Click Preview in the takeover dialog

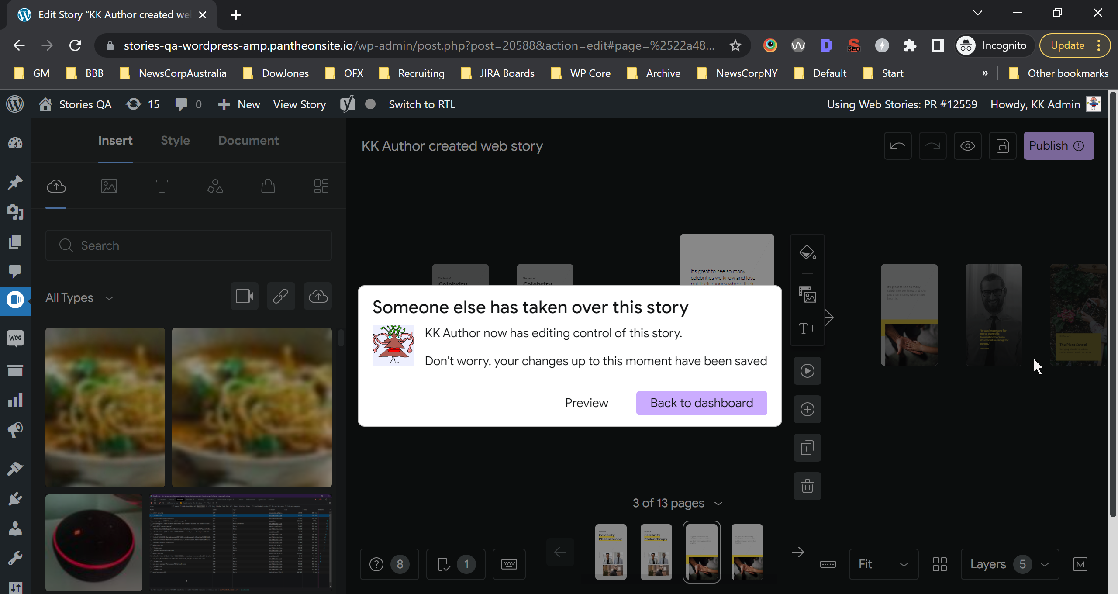click(587, 403)
